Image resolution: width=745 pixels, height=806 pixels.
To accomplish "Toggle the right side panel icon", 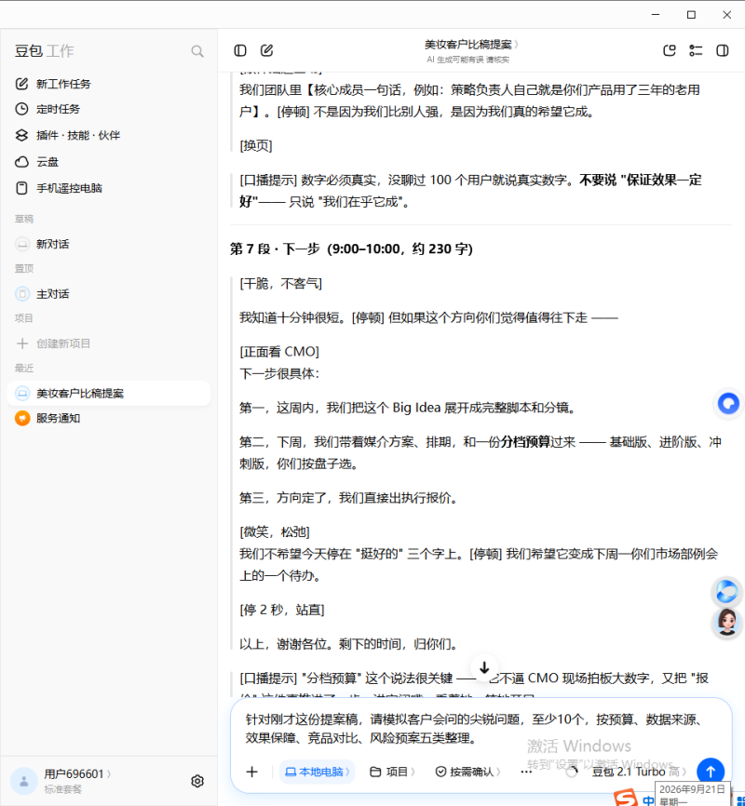I will click(723, 50).
